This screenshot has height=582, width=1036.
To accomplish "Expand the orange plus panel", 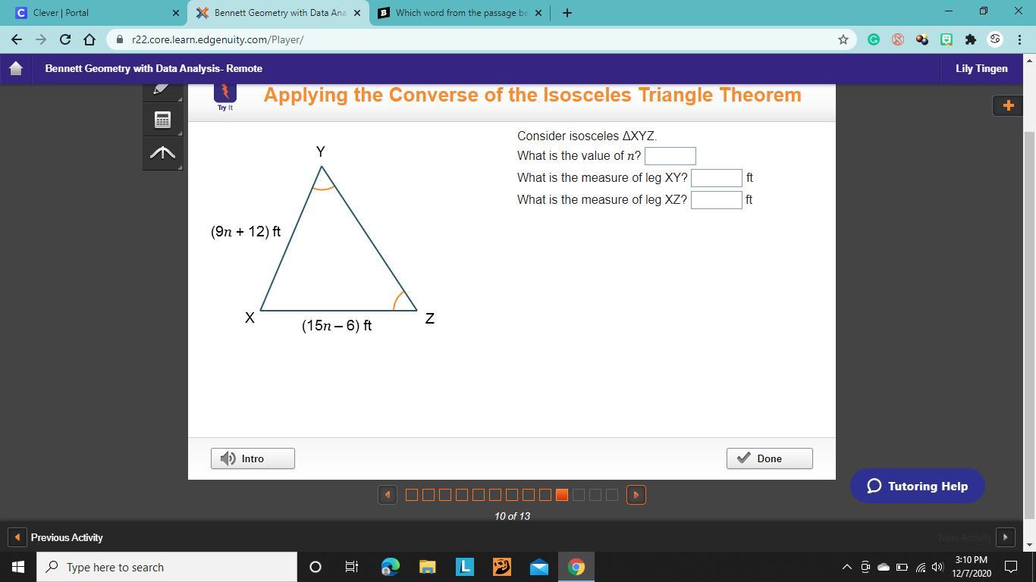I will [x=1008, y=105].
